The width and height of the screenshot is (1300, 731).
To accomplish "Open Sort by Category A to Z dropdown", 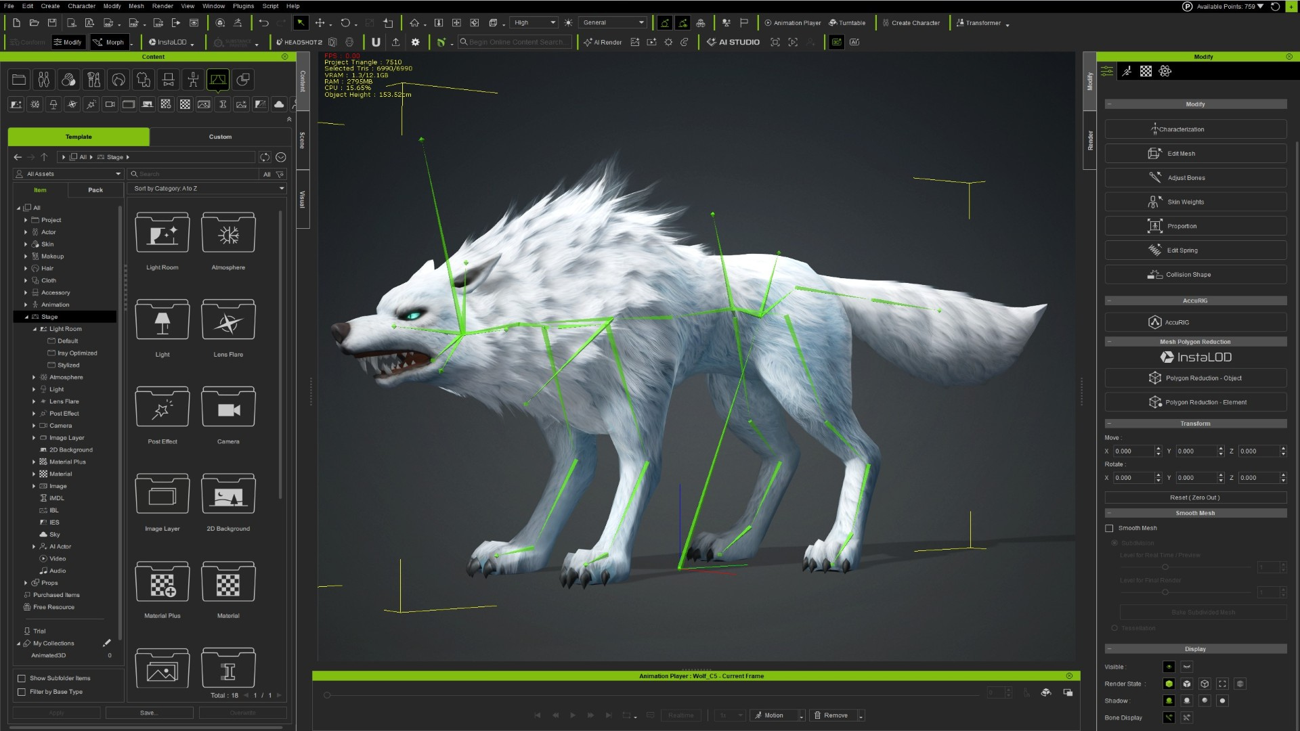I will click(207, 189).
